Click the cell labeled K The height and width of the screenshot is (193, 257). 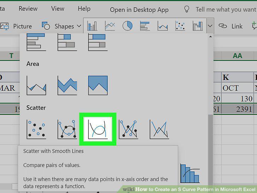coord(237,77)
